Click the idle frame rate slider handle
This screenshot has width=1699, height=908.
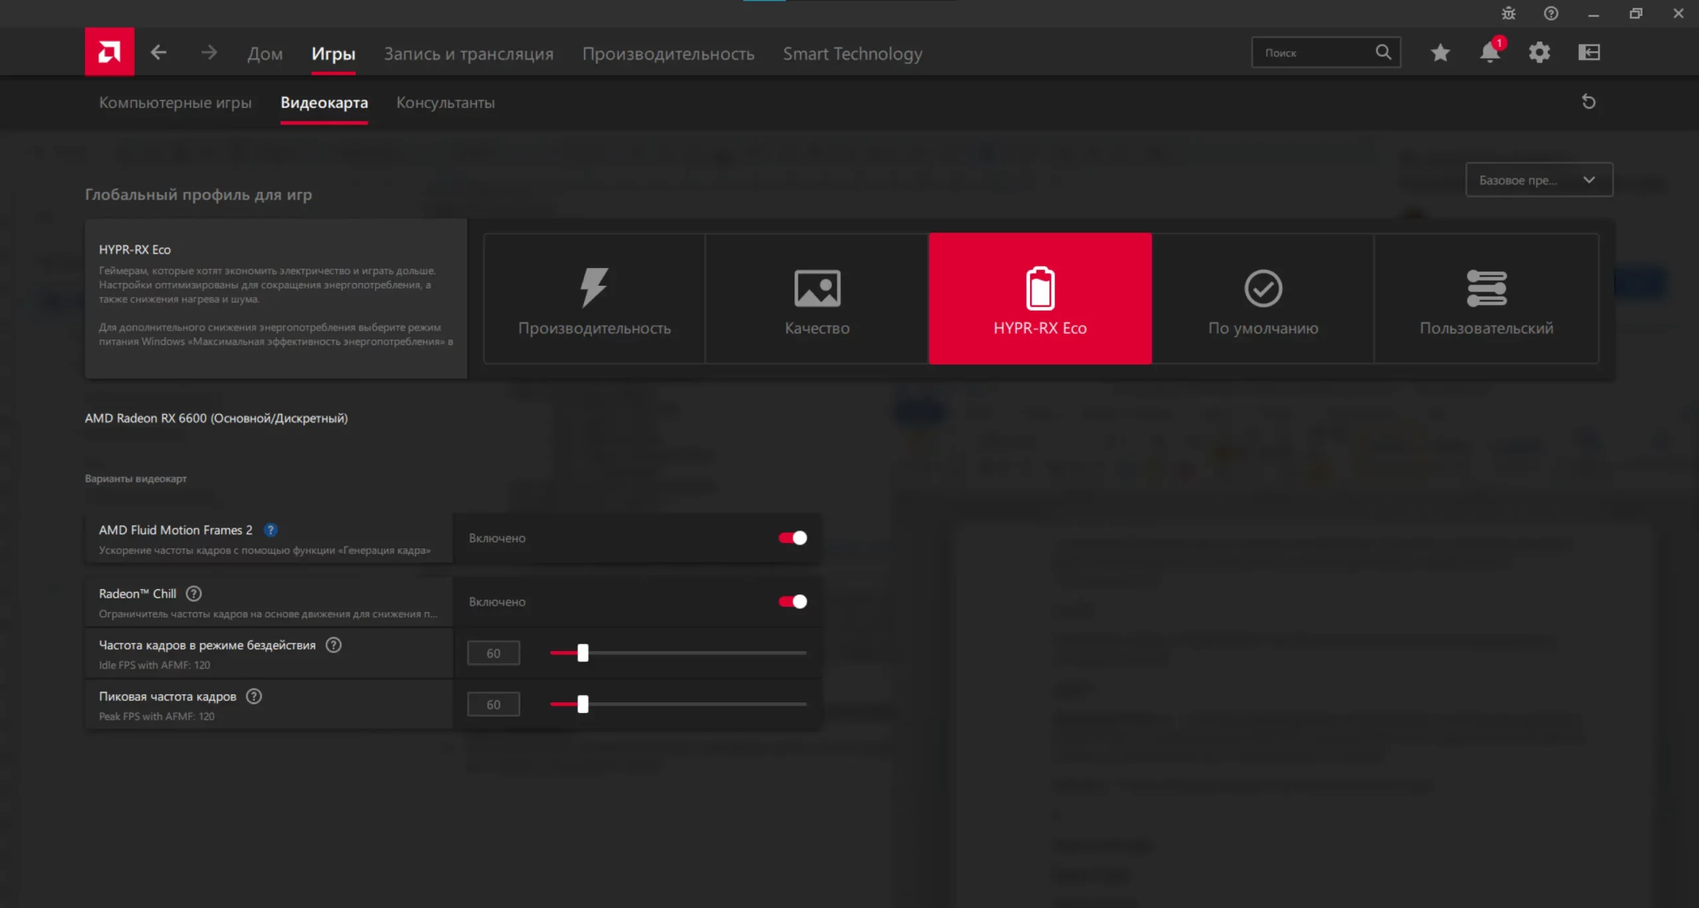[x=583, y=653]
